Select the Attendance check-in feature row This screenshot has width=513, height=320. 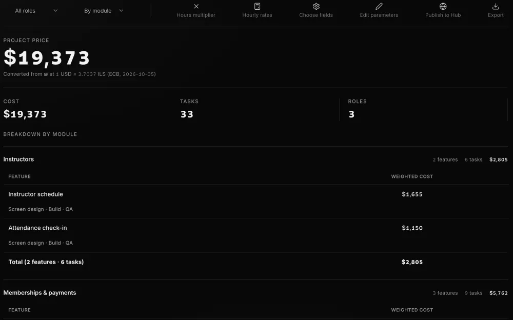(x=255, y=235)
